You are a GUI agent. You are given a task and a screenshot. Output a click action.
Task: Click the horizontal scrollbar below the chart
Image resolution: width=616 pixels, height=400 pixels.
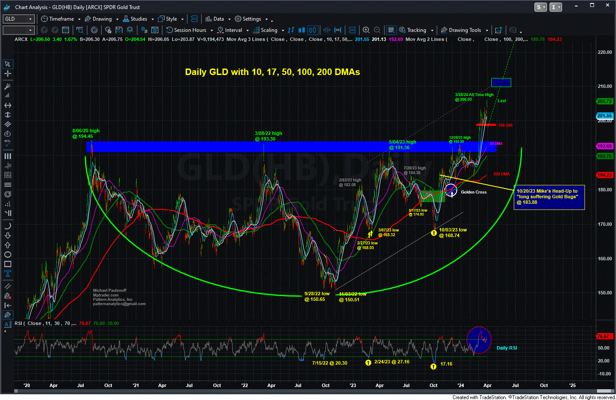click(314, 391)
